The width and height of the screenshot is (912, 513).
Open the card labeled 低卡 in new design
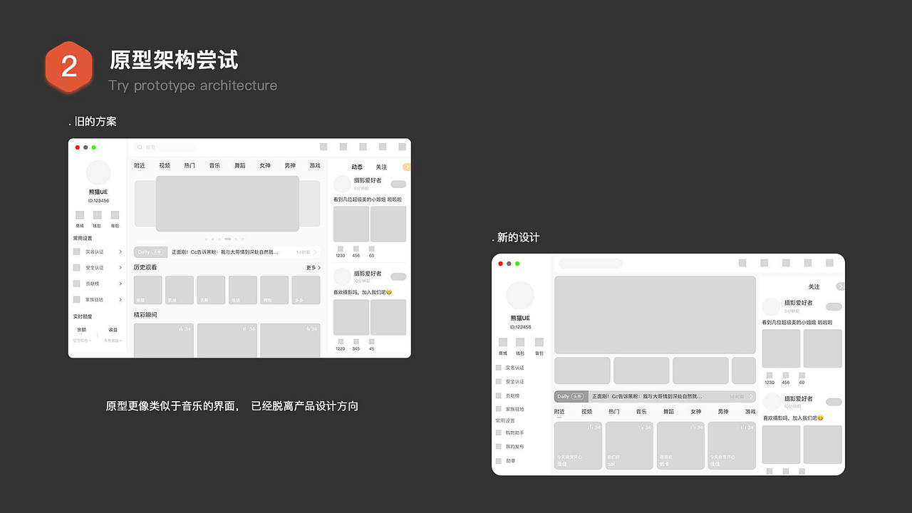pos(680,445)
